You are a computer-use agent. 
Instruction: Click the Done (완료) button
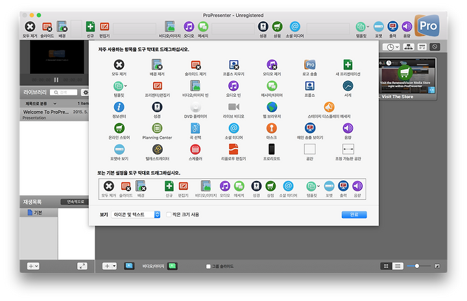pyautogui.click(x=354, y=215)
